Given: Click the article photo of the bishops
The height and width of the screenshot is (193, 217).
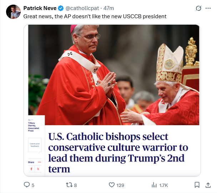Looking at the screenshot, I should (114, 75).
